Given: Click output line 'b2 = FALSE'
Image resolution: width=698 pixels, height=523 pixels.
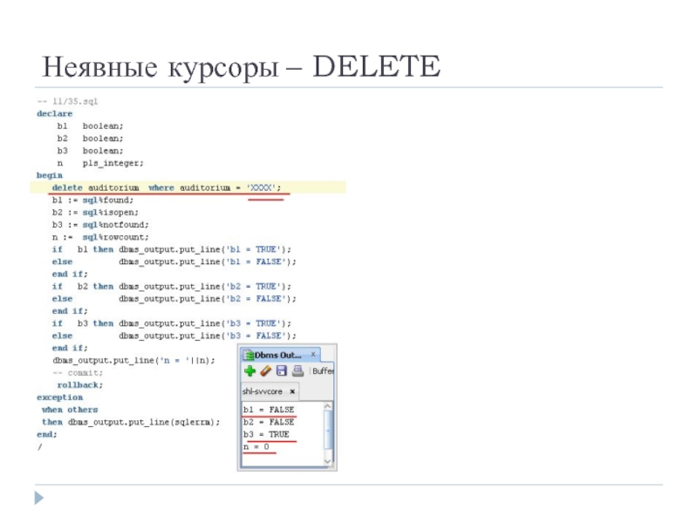Looking at the screenshot, I should pos(269,422).
